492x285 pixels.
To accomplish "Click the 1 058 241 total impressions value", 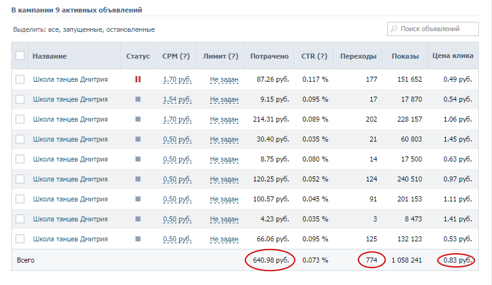I will [x=406, y=260].
